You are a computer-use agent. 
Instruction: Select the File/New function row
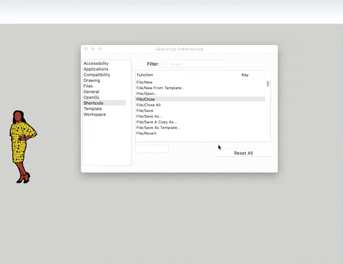[x=200, y=82]
